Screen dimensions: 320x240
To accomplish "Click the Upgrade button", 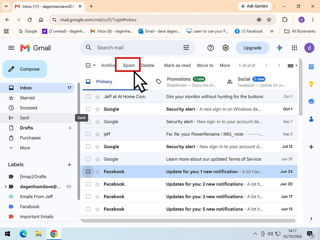I will pos(252,48).
